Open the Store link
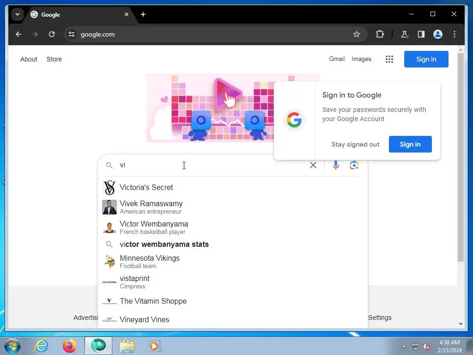Screen dimensions: 473x355 (54, 59)
